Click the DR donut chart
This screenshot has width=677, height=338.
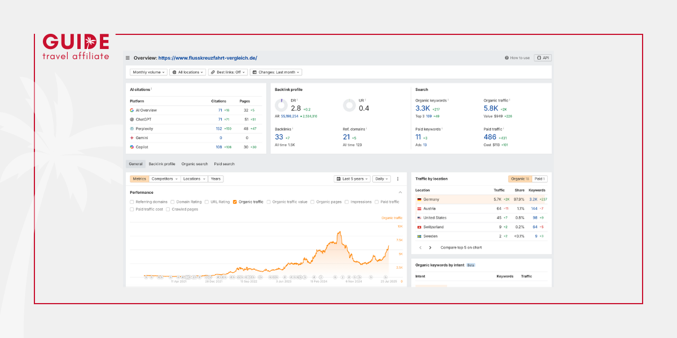pyautogui.click(x=281, y=105)
